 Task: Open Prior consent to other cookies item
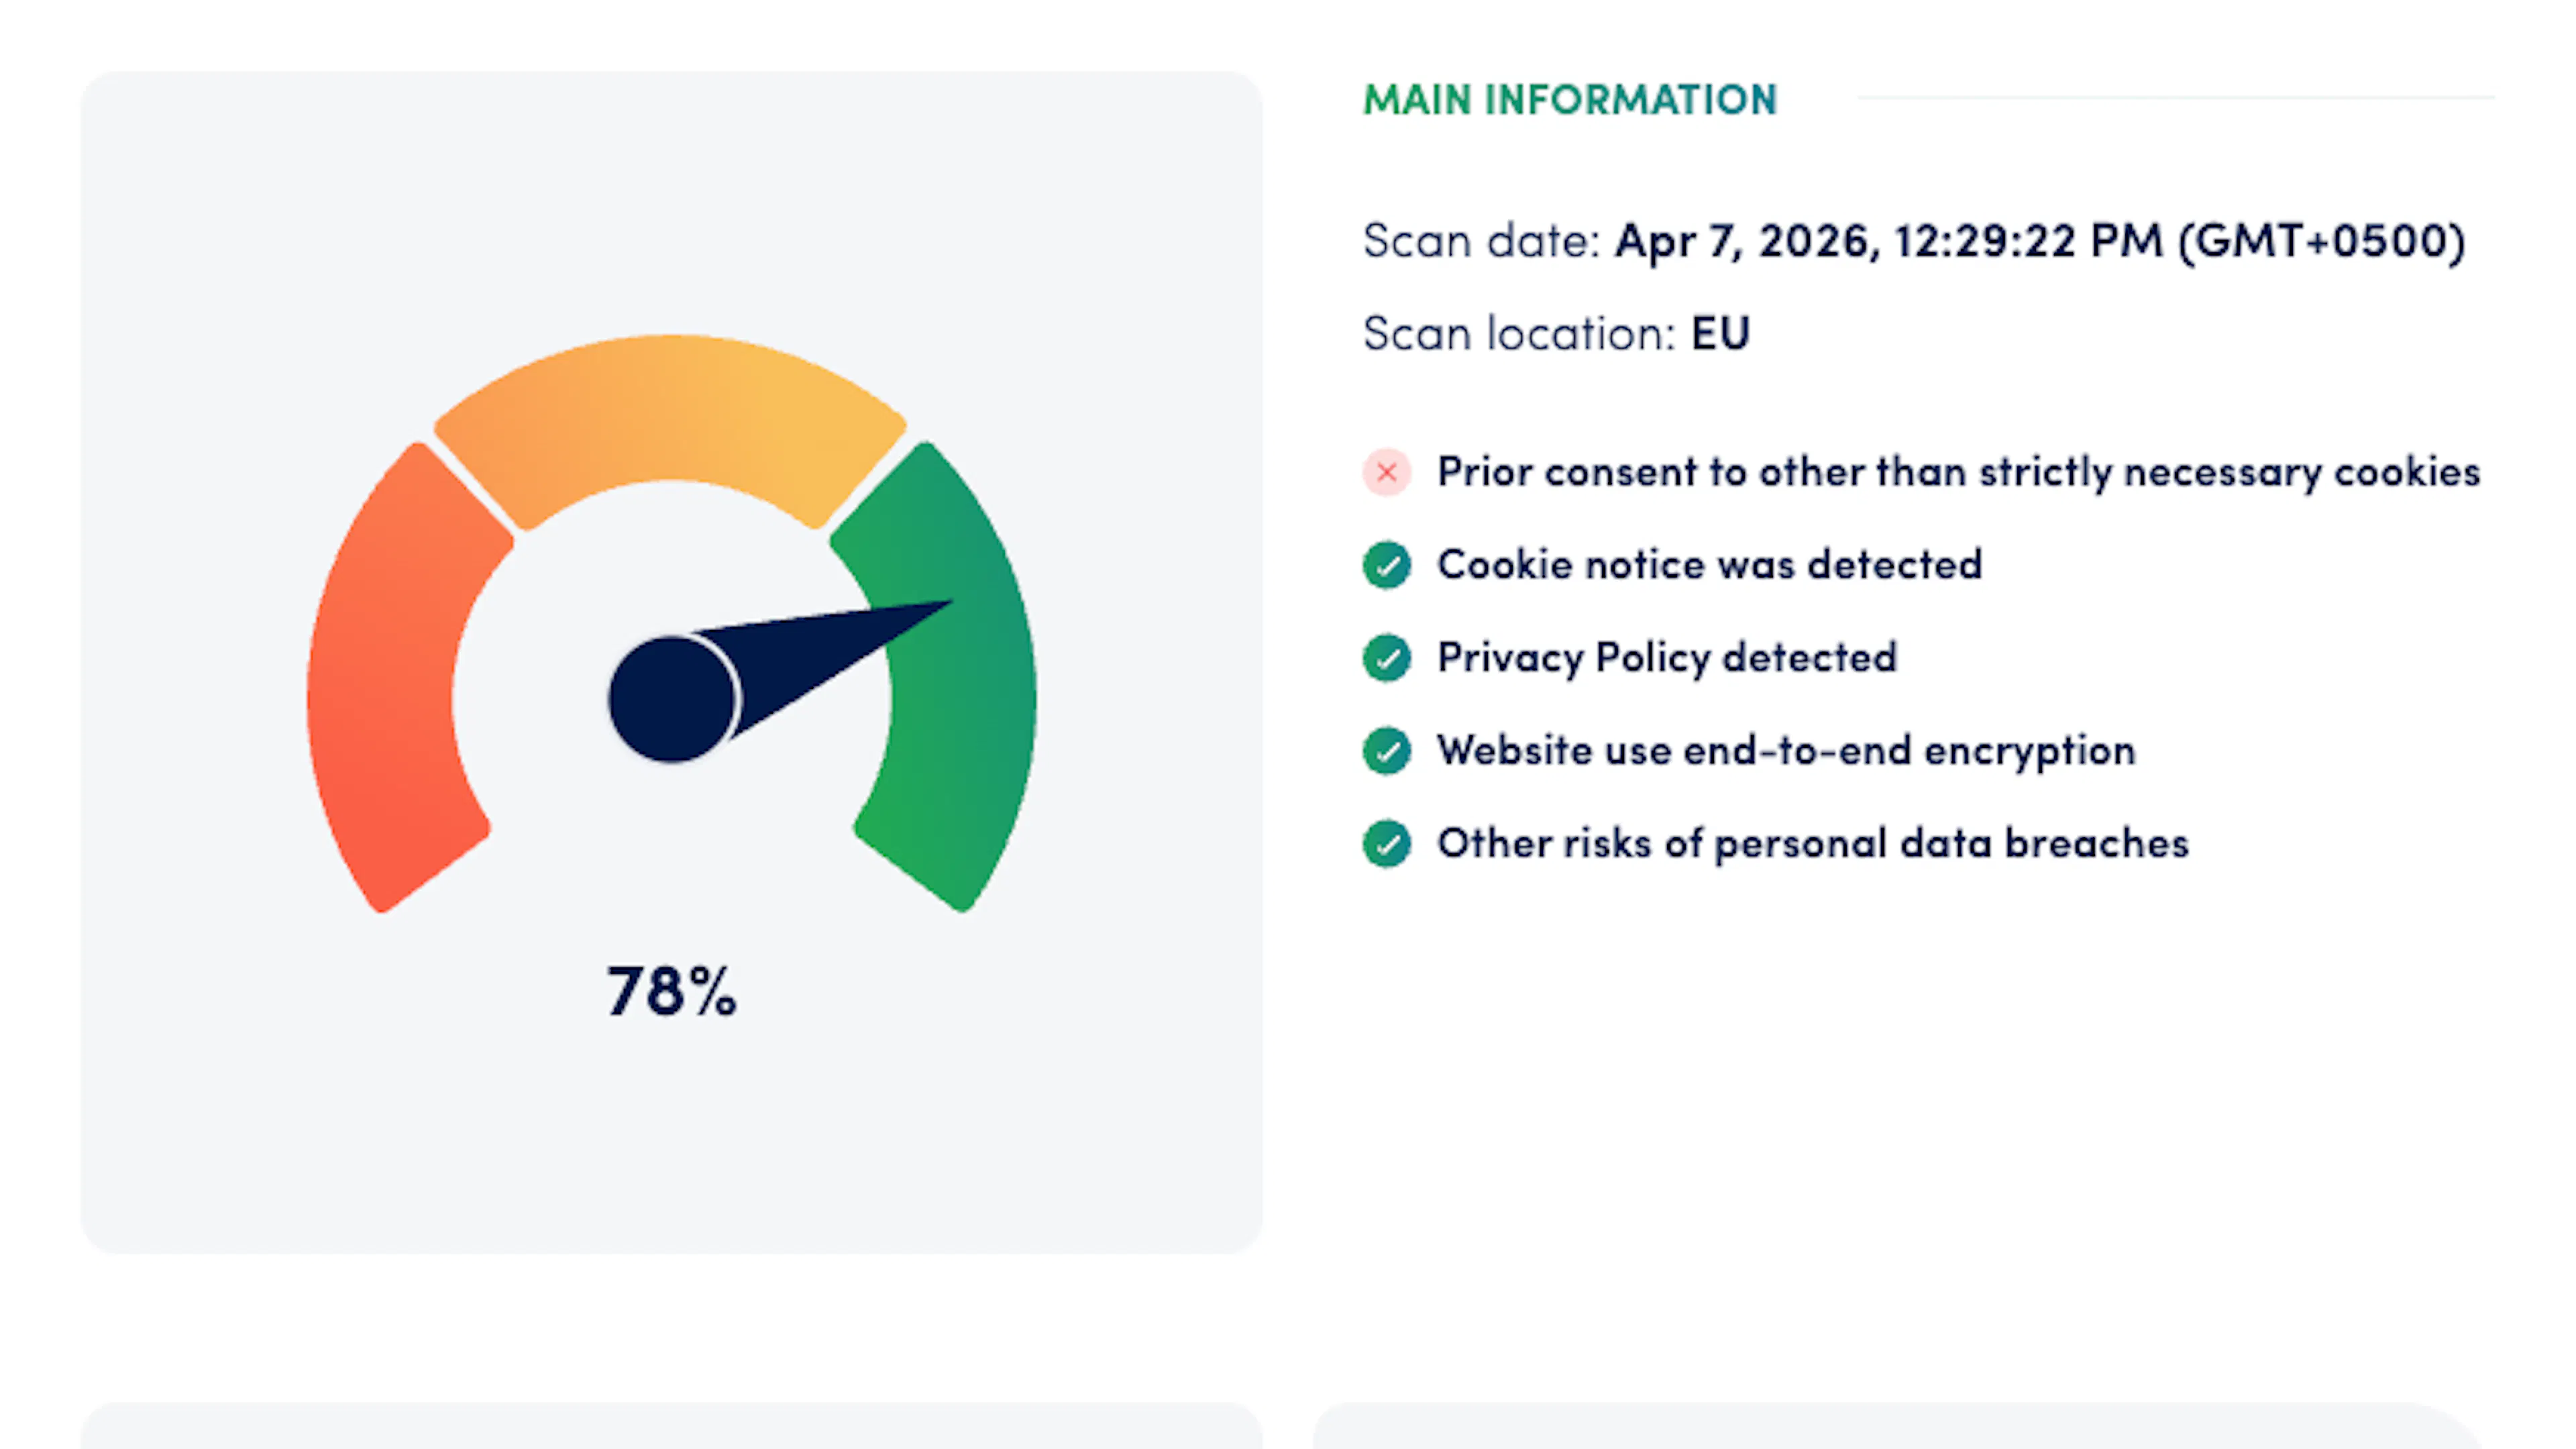pyautogui.click(x=1959, y=472)
